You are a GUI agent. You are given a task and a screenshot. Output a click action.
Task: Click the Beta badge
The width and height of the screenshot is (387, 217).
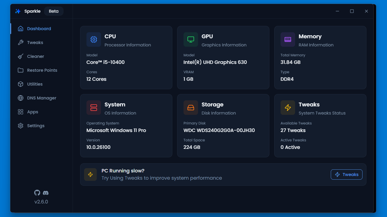(54, 11)
